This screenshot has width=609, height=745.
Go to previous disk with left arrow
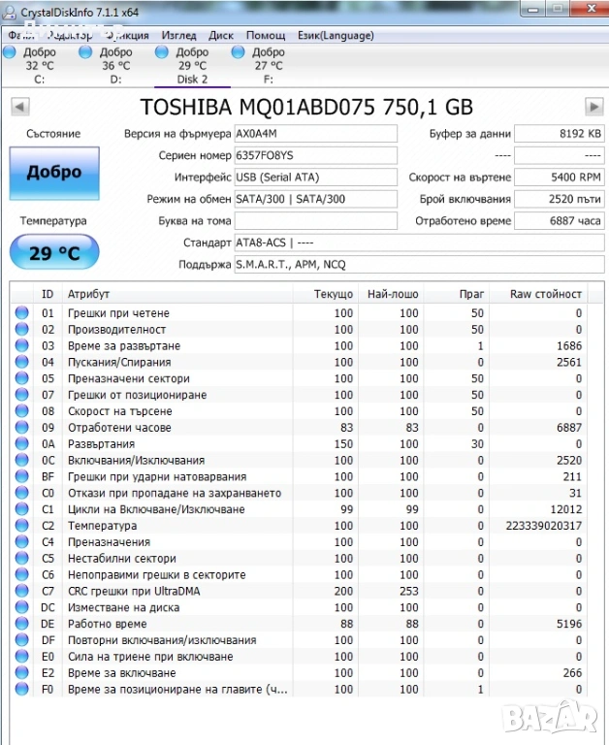click(19, 107)
